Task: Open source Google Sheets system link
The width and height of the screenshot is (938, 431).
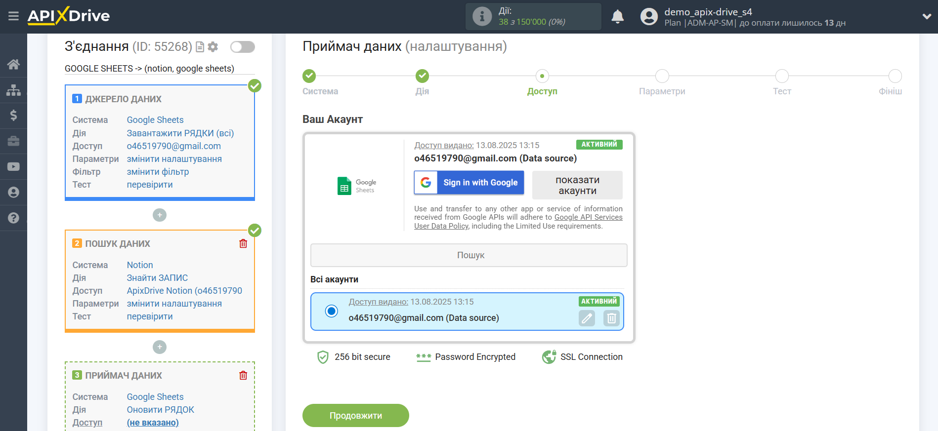Action: click(x=155, y=120)
